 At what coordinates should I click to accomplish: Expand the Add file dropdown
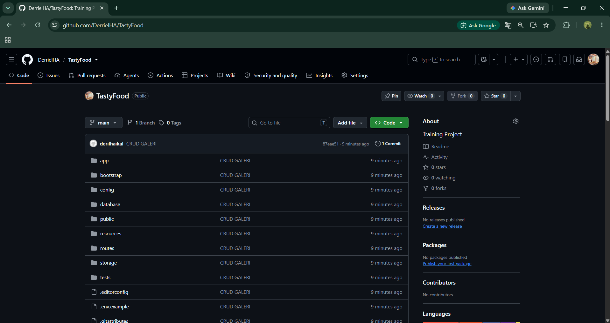pyautogui.click(x=350, y=123)
